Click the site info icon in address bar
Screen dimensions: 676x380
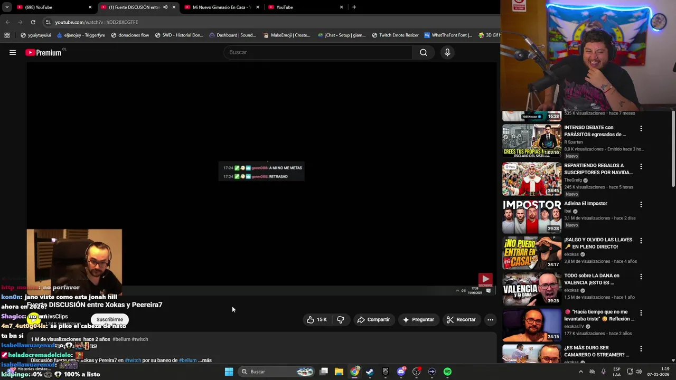48,22
